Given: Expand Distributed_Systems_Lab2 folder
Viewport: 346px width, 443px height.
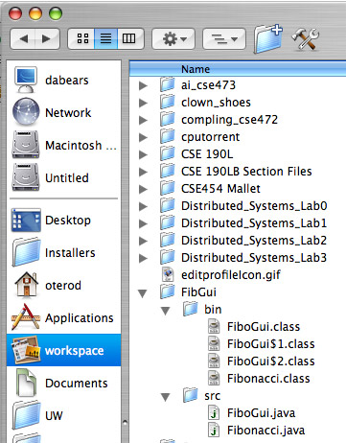Looking at the screenshot, I should coord(143,241).
